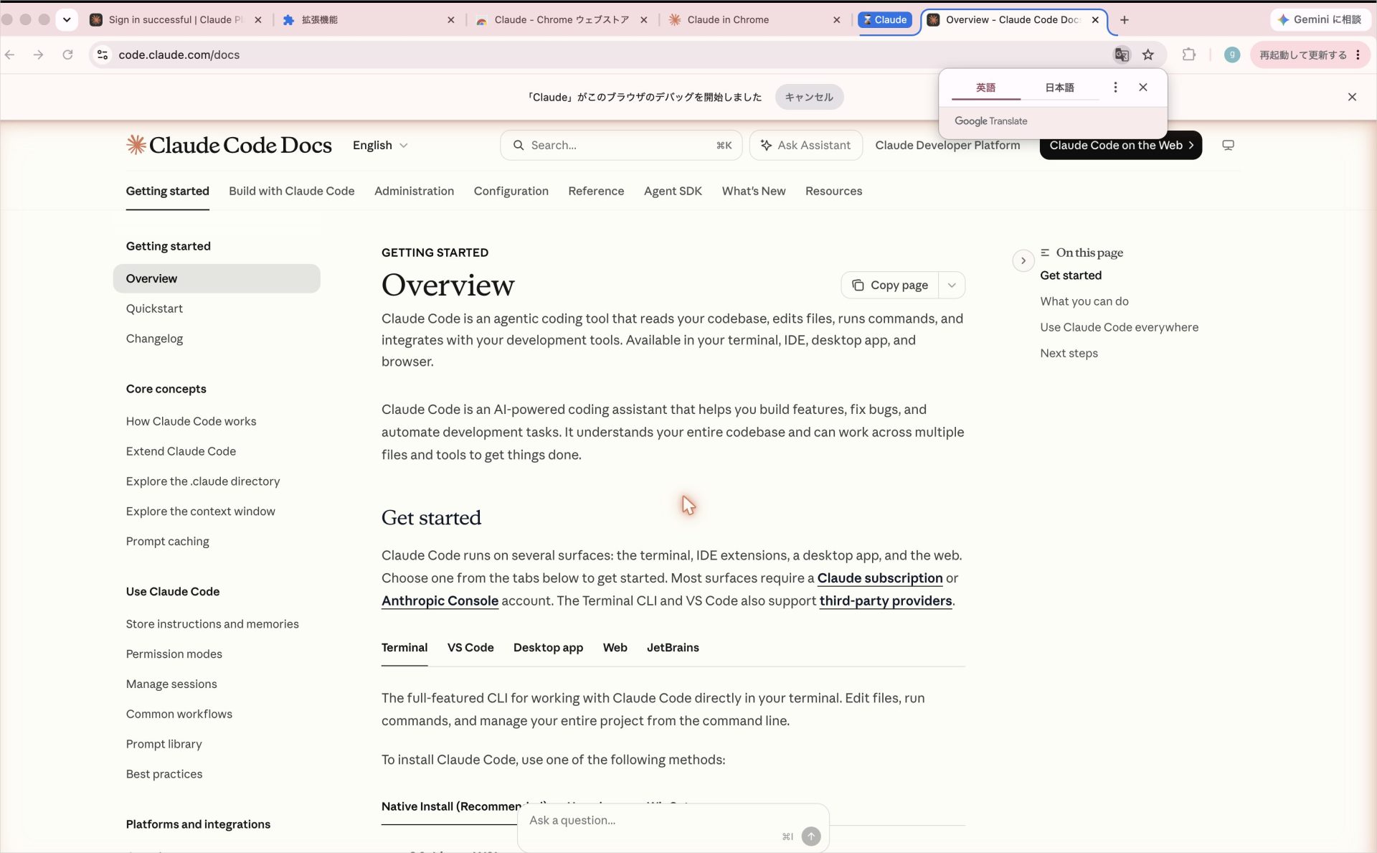The width and height of the screenshot is (1377, 853).
Task: Click the Gemini ask button
Action: [x=1320, y=19]
